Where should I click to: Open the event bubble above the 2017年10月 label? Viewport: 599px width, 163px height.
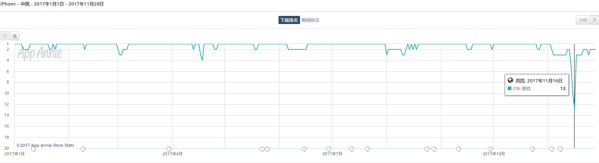click(x=490, y=149)
